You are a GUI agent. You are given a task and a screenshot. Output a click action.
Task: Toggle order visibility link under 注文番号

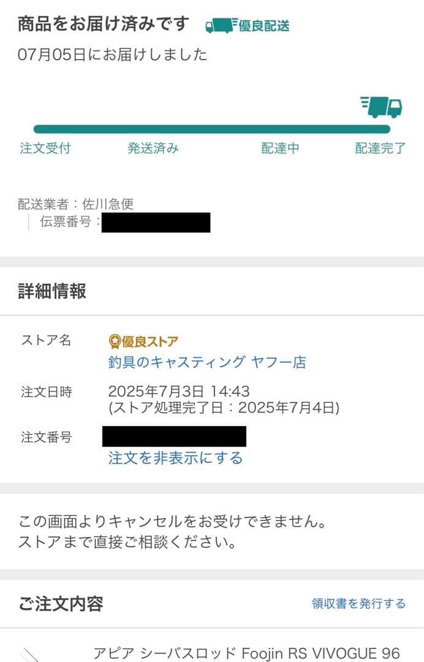175,458
